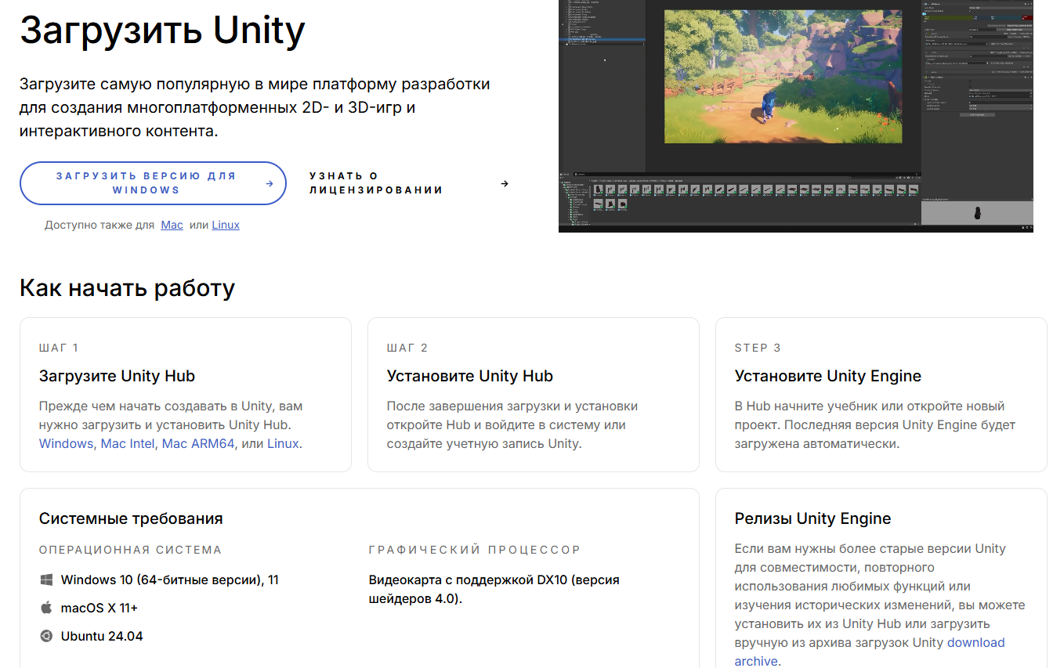Click the 'Mac Intel' link in the Шаг 1 card
1053x668 pixels.
(128, 442)
